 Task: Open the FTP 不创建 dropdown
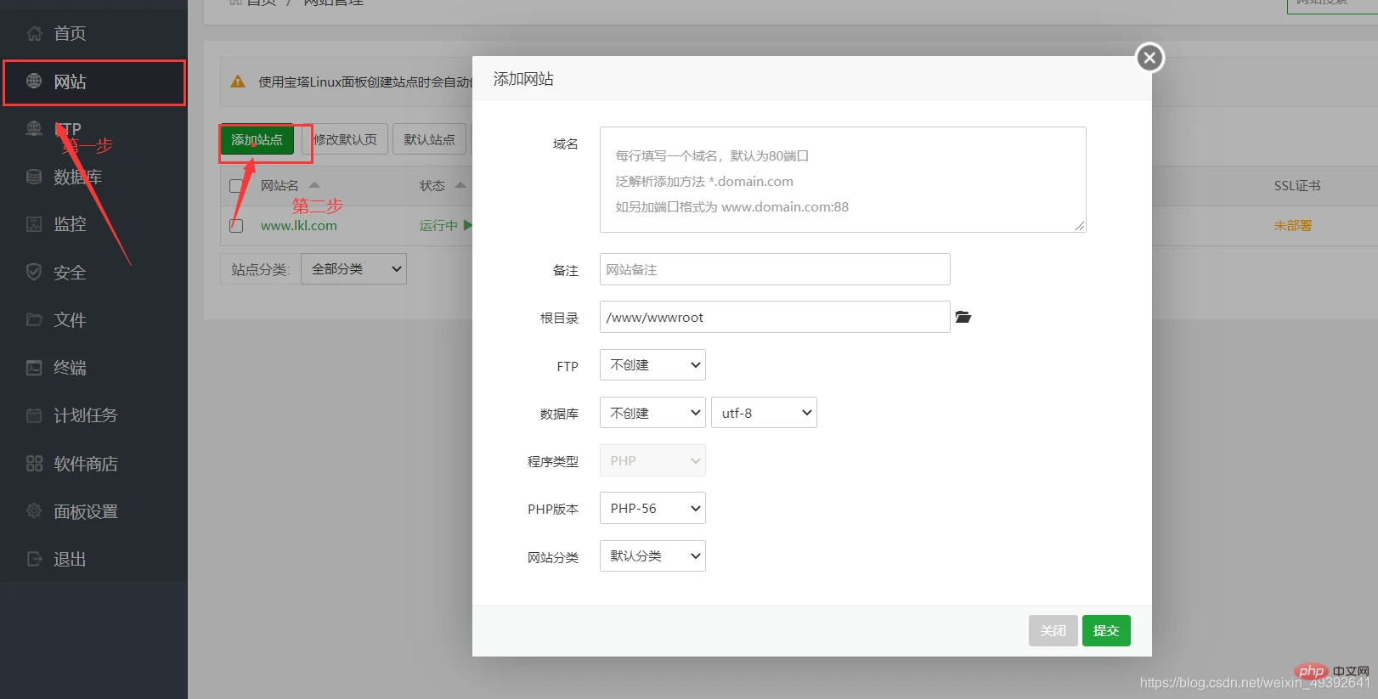click(x=652, y=364)
